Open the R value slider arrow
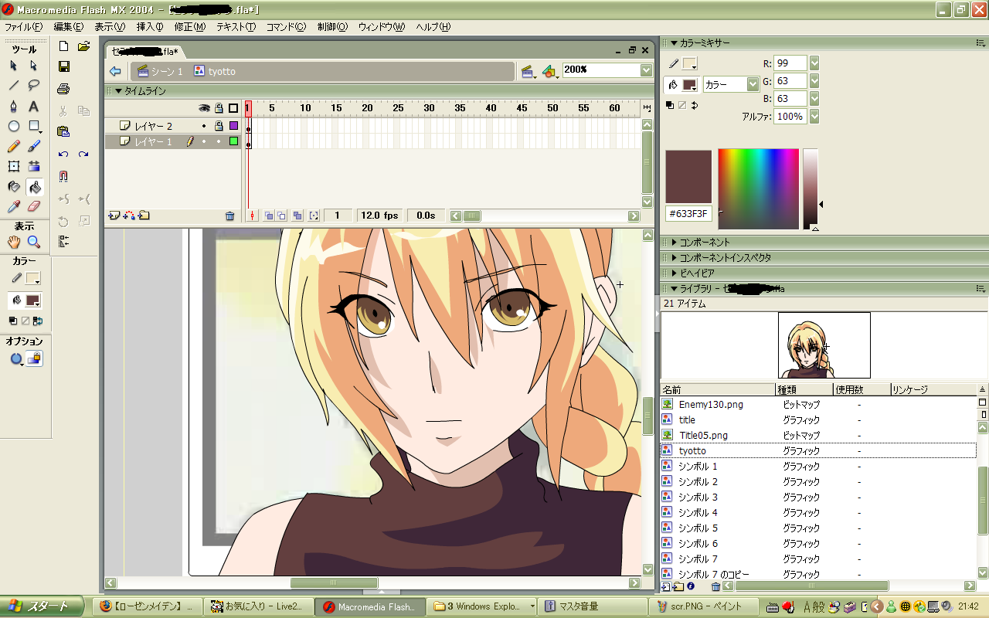The image size is (989, 618). point(814,63)
